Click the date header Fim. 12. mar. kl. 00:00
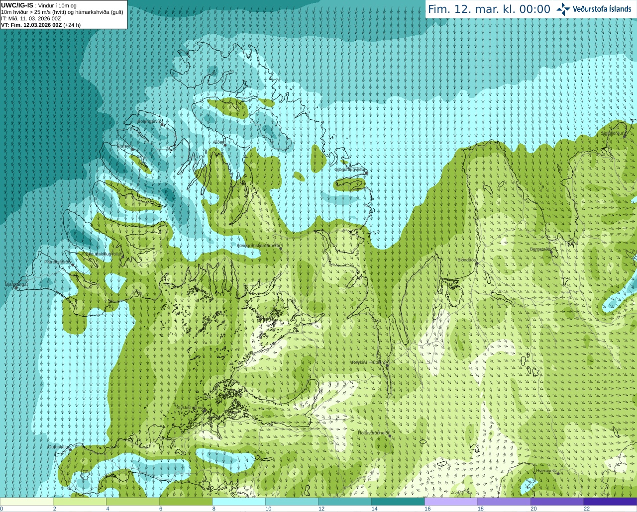The image size is (637, 512). 489,9
